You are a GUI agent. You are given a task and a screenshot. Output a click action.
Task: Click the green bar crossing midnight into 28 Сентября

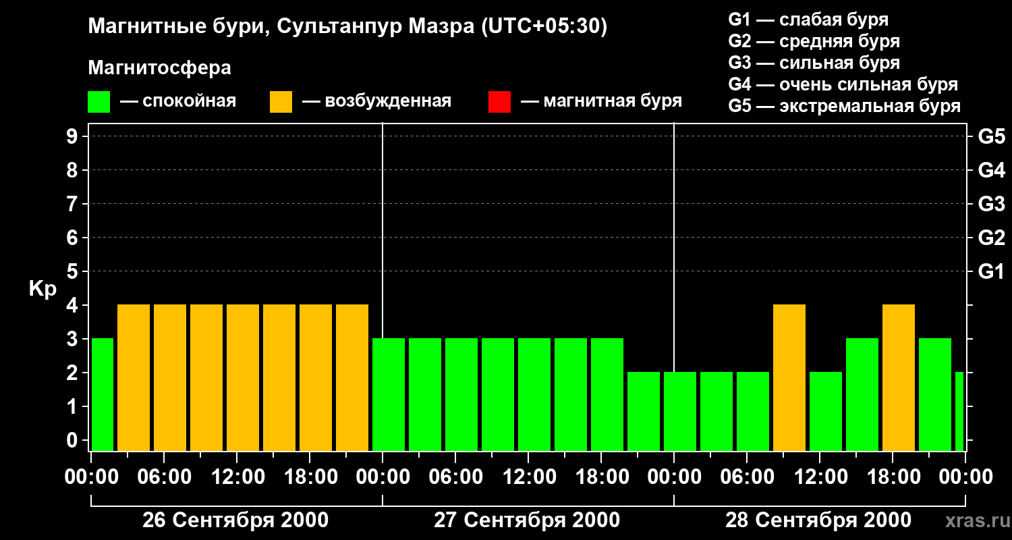coord(680,411)
